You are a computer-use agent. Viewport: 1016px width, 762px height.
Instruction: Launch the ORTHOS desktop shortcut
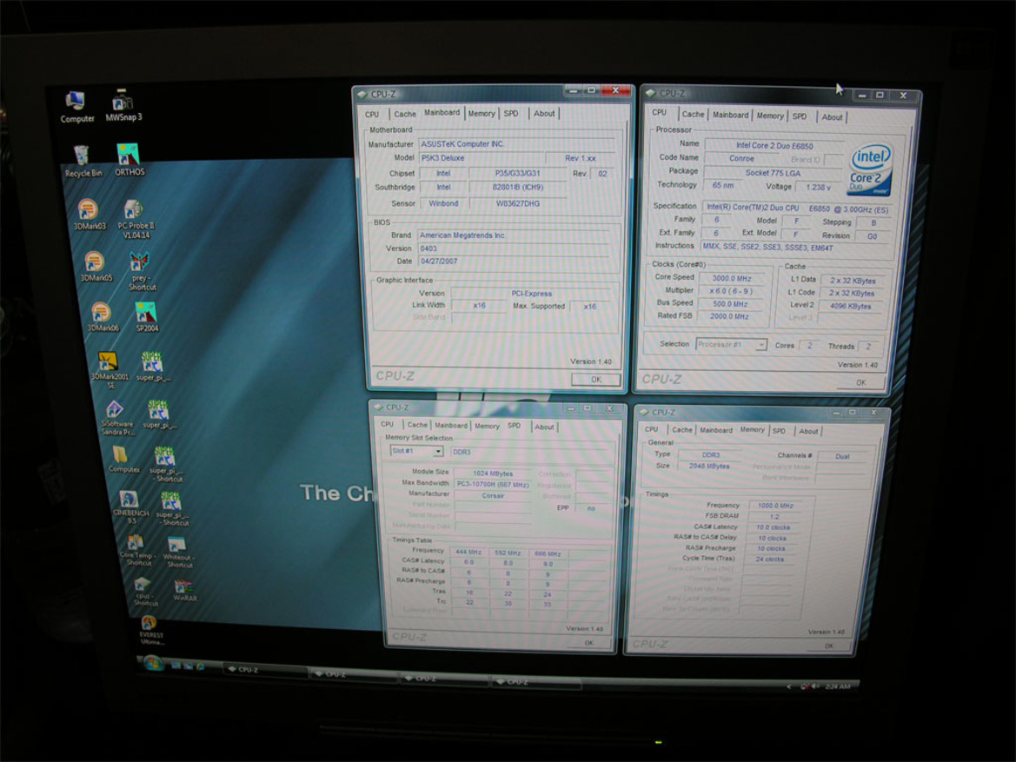tap(129, 160)
